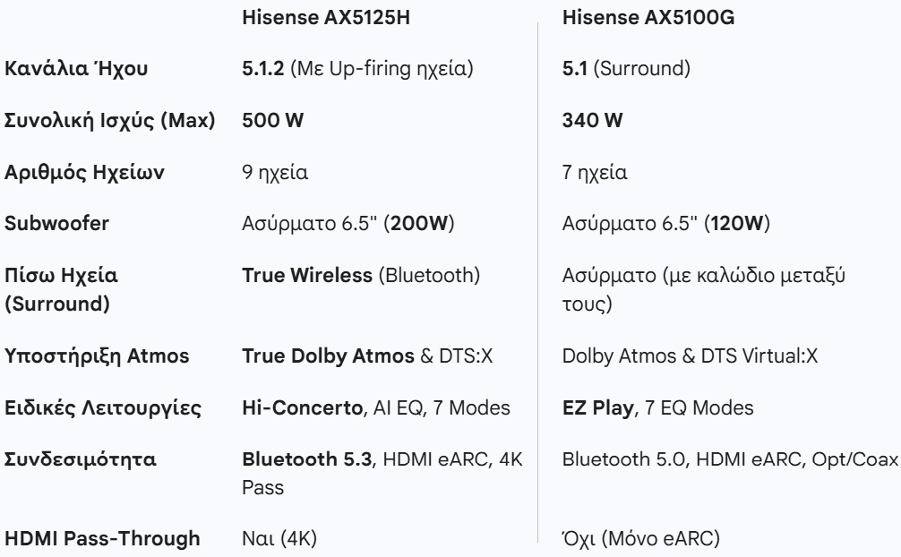
Task: Click the Hi-Concerto, AI EQ cell
Action: (x=376, y=407)
